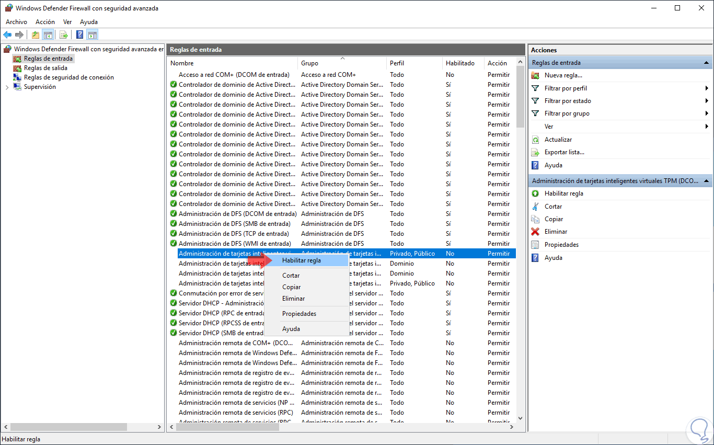This screenshot has width=714, height=445.
Task: Open the Ayuda menu in menu bar
Action: (89, 22)
